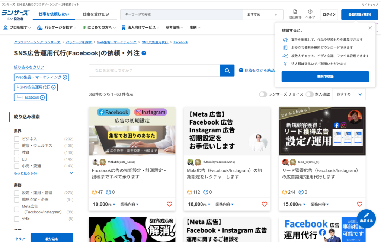Screen dimensions: 381x242
Task: Click the beginner mark icon はじめての方へ
Action: tap(84, 28)
